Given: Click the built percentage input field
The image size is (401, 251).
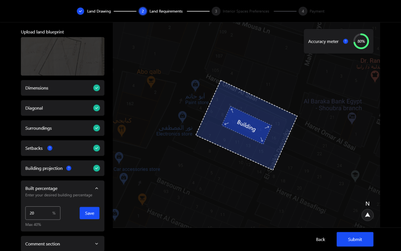Looking at the screenshot, I should click(x=39, y=213).
